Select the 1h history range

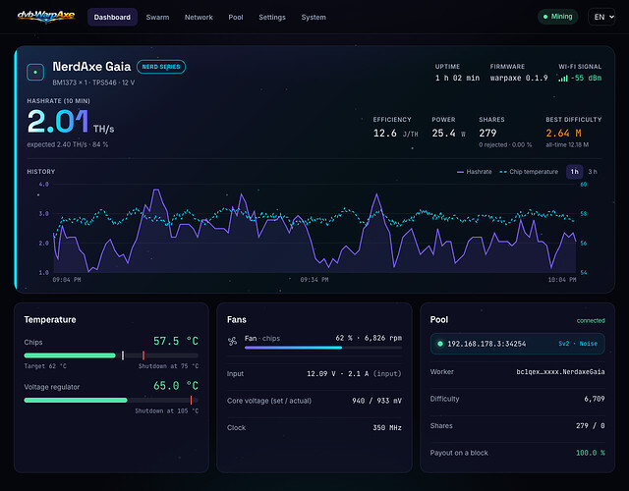point(574,172)
